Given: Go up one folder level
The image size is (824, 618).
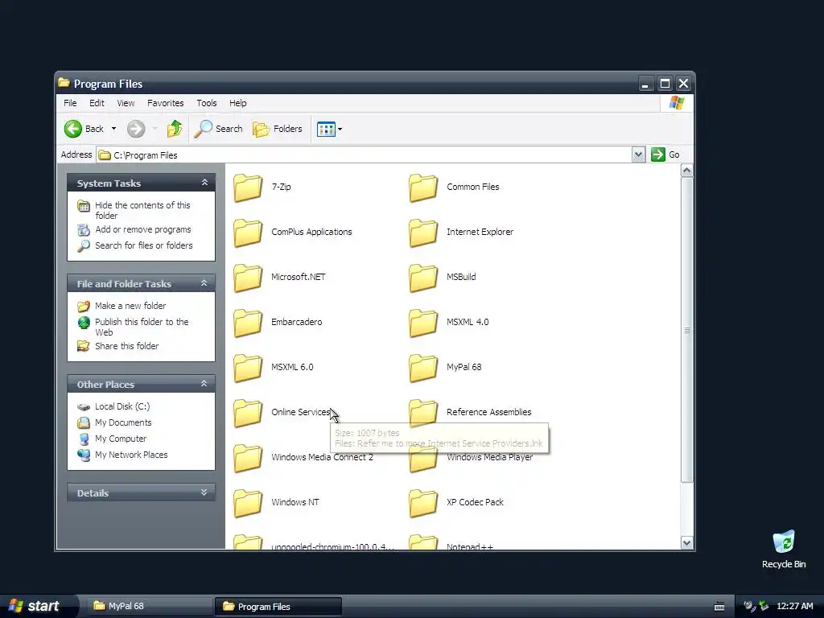Looking at the screenshot, I should pos(175,129).
